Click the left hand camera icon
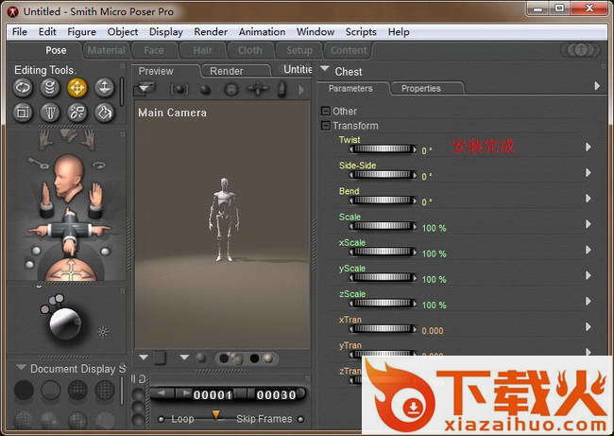 tap(45, 140)
